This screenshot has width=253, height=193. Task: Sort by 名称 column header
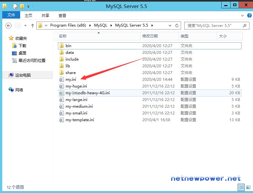point(97,36)
